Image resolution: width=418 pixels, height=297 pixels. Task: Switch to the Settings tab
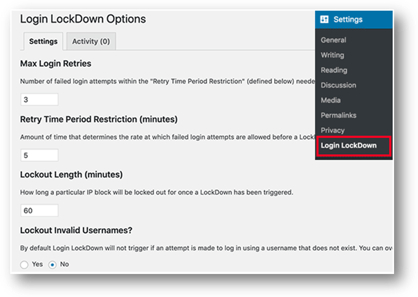pyautogui.click(x=43, y=41)
